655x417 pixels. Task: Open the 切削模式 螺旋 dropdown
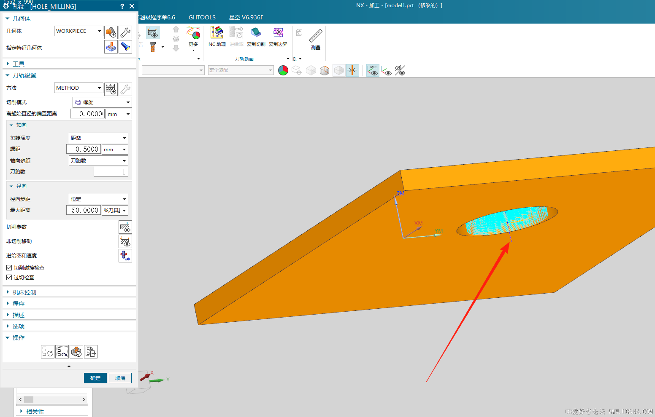(102, 102)
